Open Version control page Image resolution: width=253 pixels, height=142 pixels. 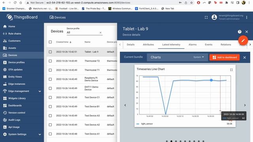click(x=22, y=113)
